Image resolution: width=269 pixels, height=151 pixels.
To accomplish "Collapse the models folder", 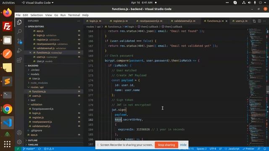I will pos(35,74).
